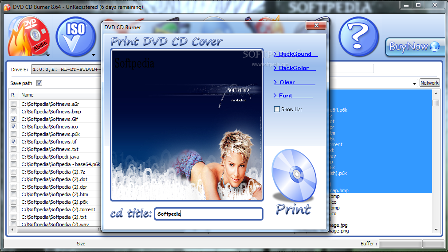
Task: Uncheck the box for Softnews.Gif
Action: [x=13, y=119]
